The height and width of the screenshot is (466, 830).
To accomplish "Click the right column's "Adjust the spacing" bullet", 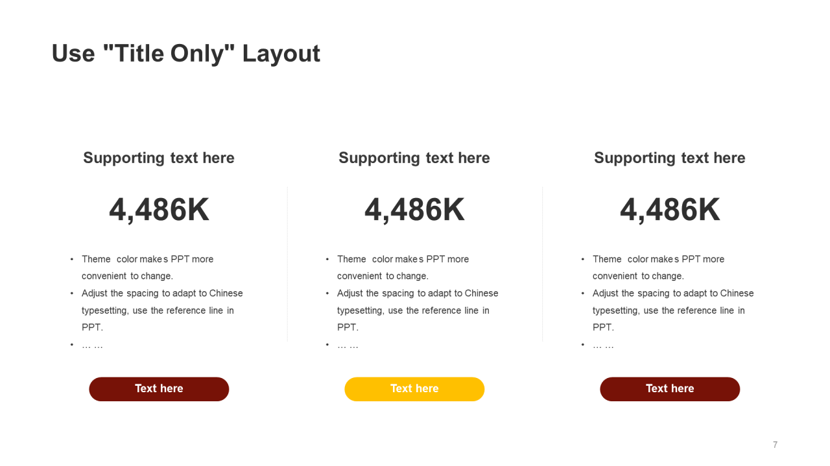I will coord(673,310).
